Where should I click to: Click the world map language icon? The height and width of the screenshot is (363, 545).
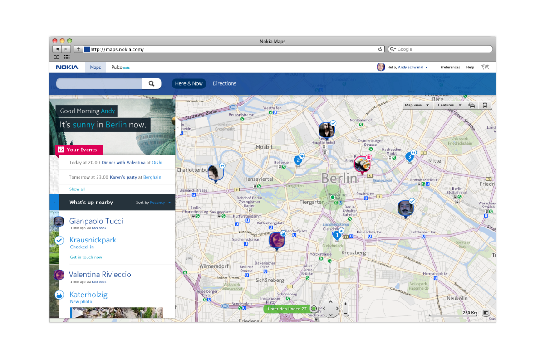pos(485,67)
